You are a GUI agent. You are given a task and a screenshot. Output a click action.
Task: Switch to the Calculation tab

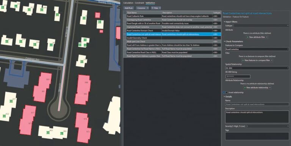(x=128, y=3)
